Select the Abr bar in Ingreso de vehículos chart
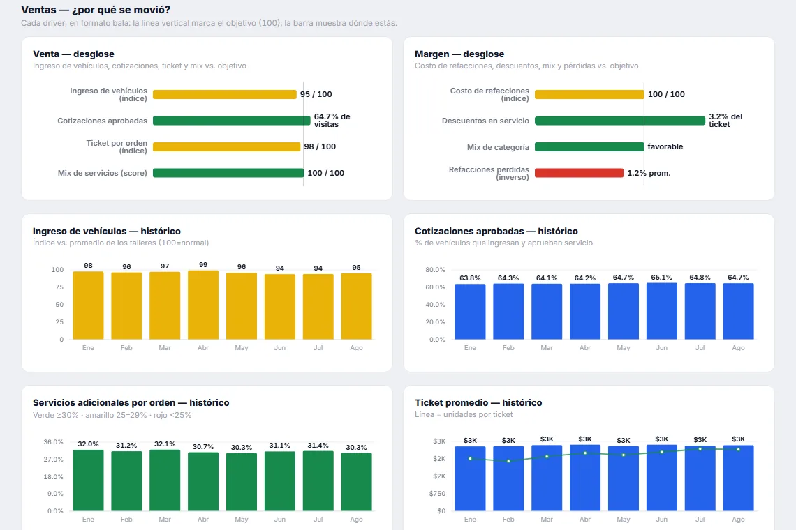Screen dimensions: 796x530 click(x=203, y=305)
